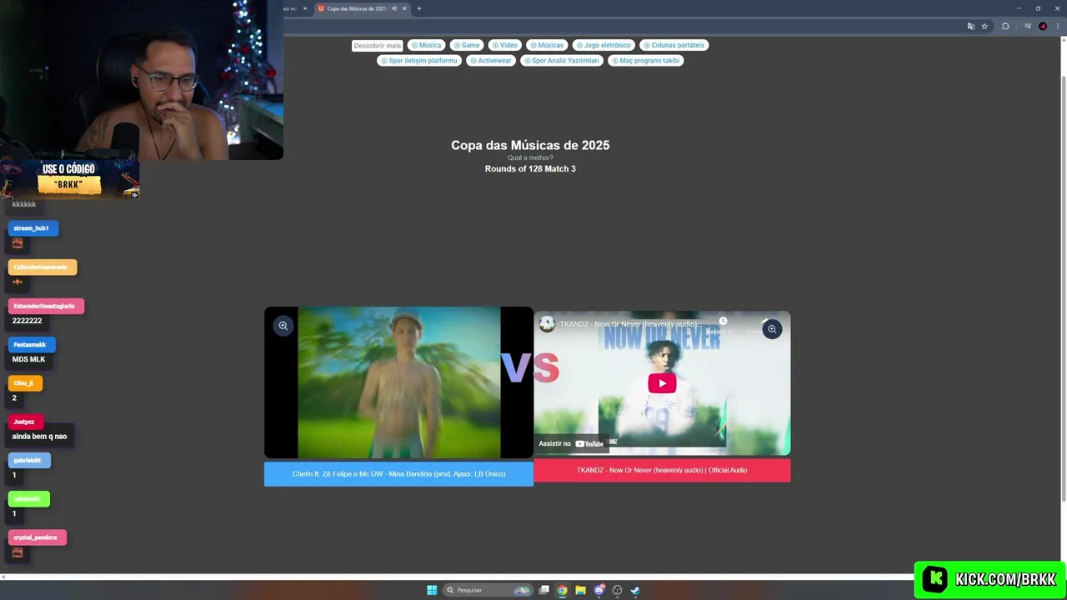Image resolution: width=1067 pixels, height=600 pixels.
Task: Click the MDS MLK chat message
Action: tap(28, 359)
